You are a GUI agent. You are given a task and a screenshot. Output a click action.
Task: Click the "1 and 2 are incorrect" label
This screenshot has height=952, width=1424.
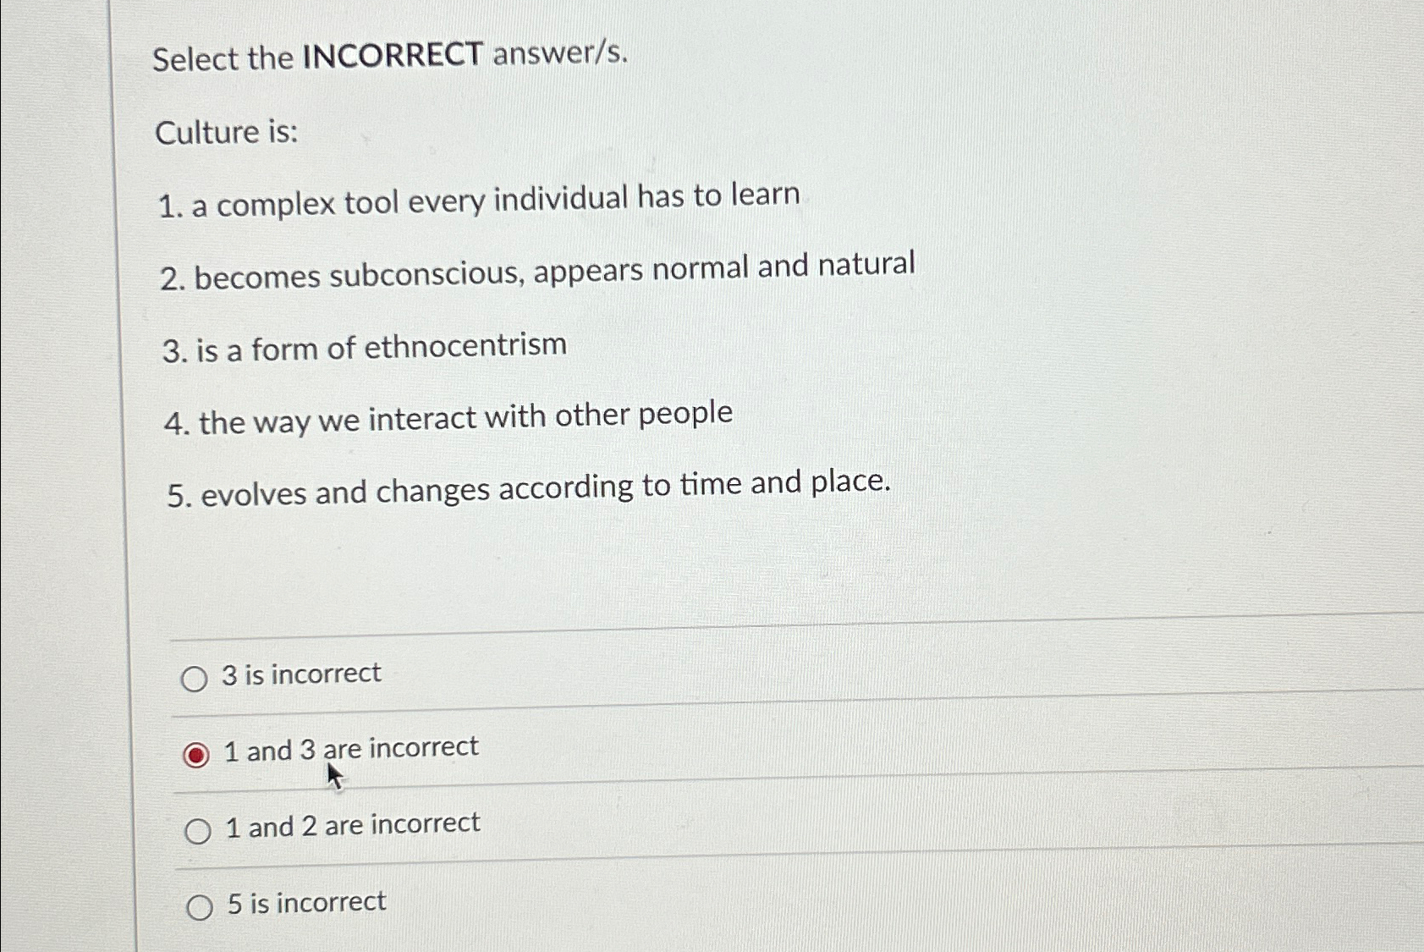point(352,824)
